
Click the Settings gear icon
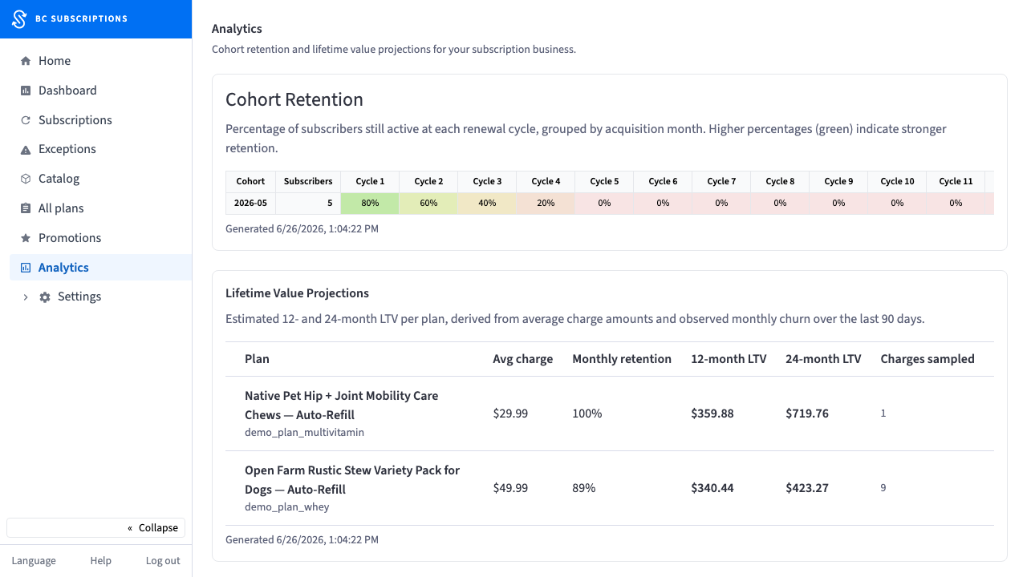point(45,297)
